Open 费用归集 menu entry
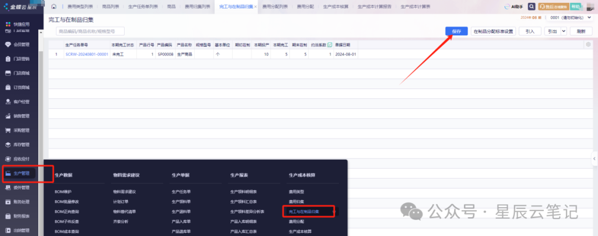 pyautogui.click(x=296, y=202)
